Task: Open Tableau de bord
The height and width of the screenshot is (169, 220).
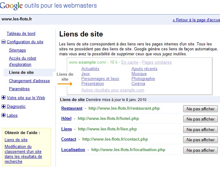Action: (x=21, y=33)
